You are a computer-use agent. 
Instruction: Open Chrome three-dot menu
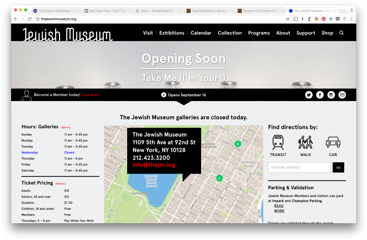coord(352,19)
